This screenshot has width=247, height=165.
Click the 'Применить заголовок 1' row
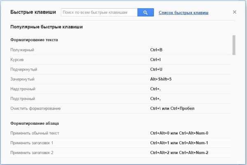pyautogui.click(x=120, y=143)
